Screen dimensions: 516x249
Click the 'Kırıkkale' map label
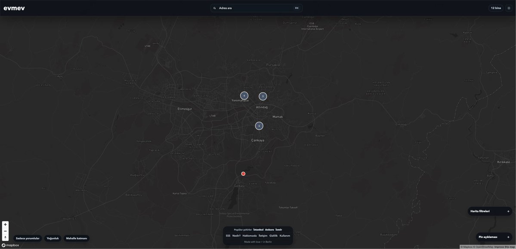(504, 162)
